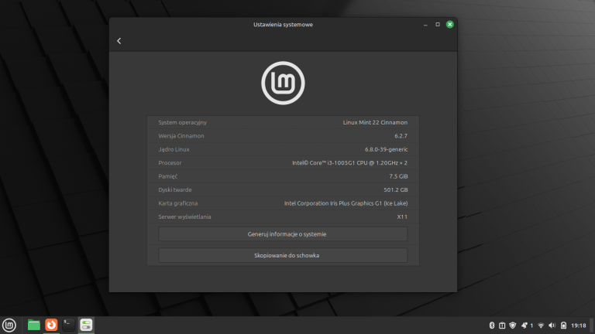Click the 'Pamięć' label
The width and height of the screenshot is (595, 334).
point(167,176)
